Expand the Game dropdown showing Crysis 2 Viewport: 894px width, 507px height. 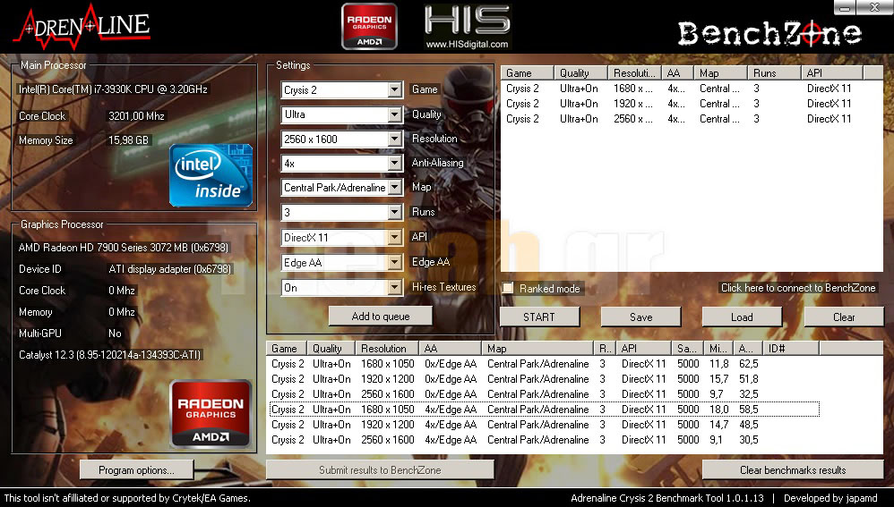pos(394,90)
